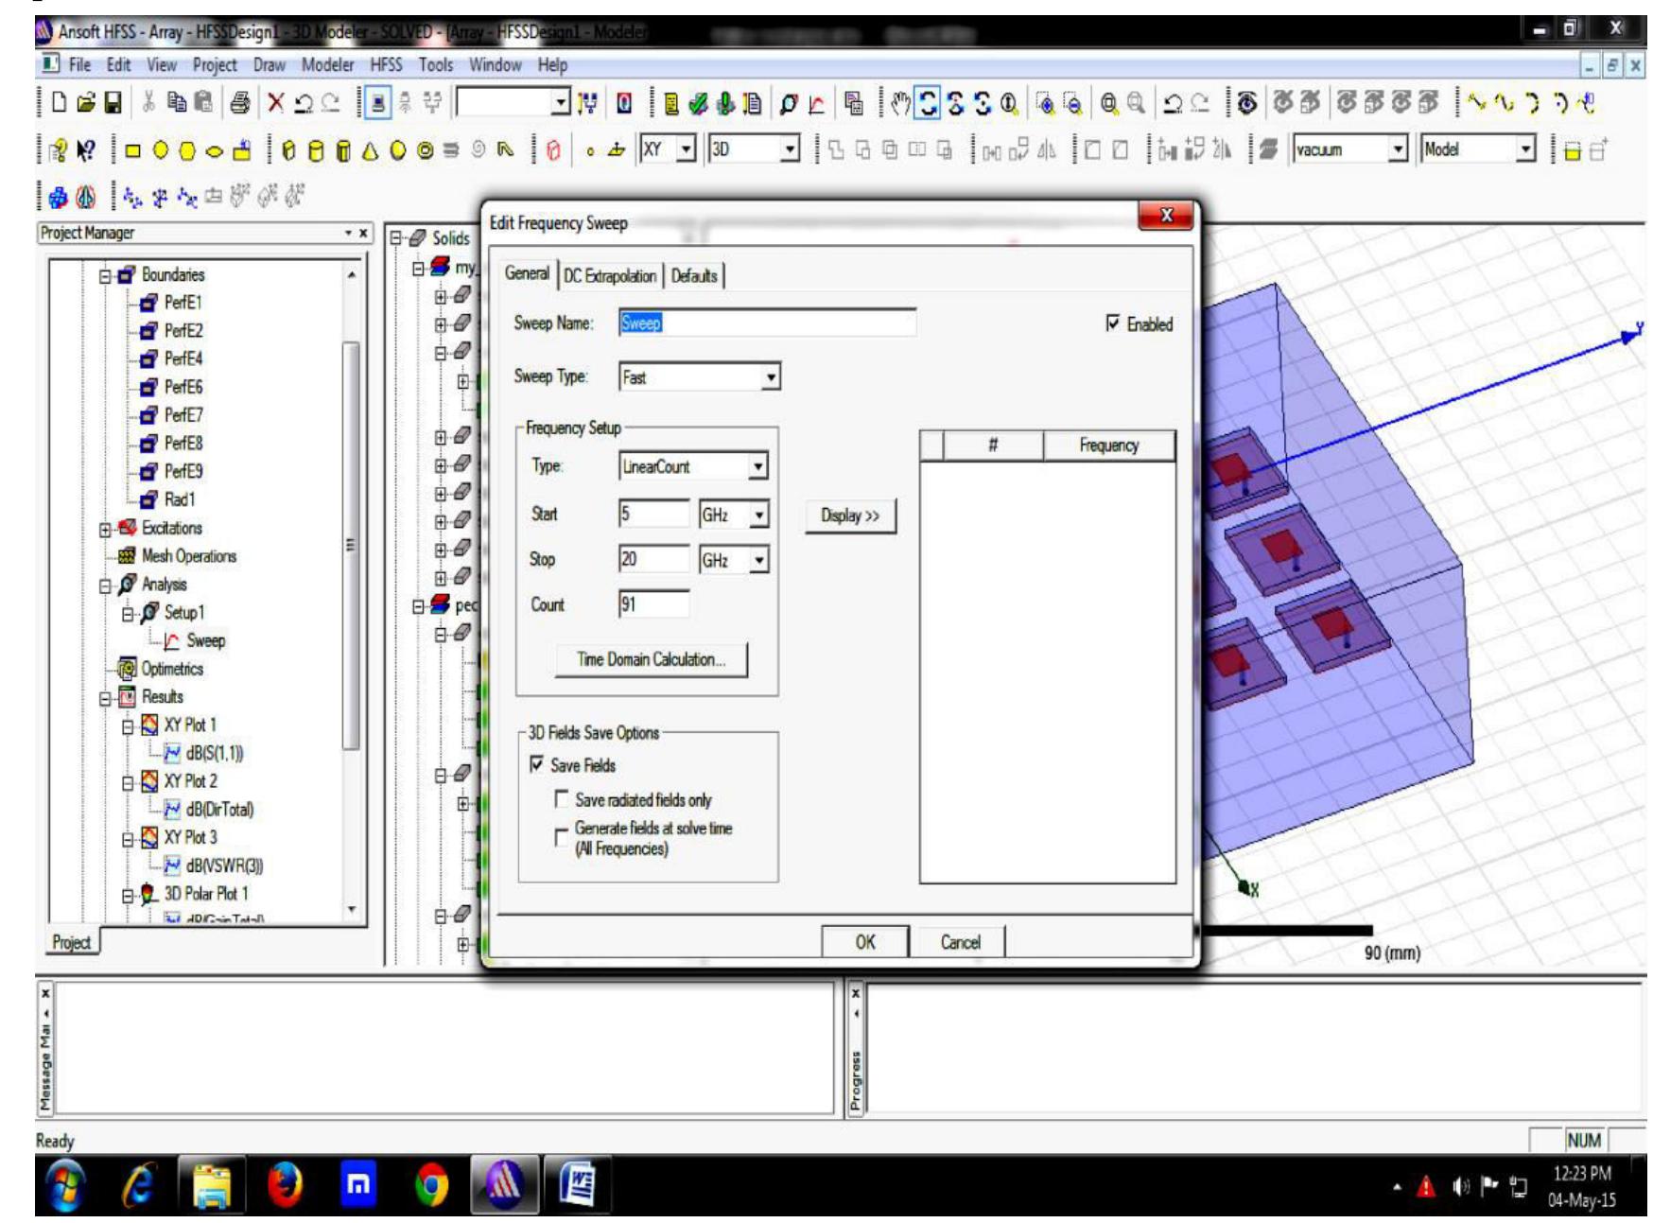Select the Draw circle tool
Image resolution: width=1653 pixels, height=1223 pixels.
coord(161,150)
